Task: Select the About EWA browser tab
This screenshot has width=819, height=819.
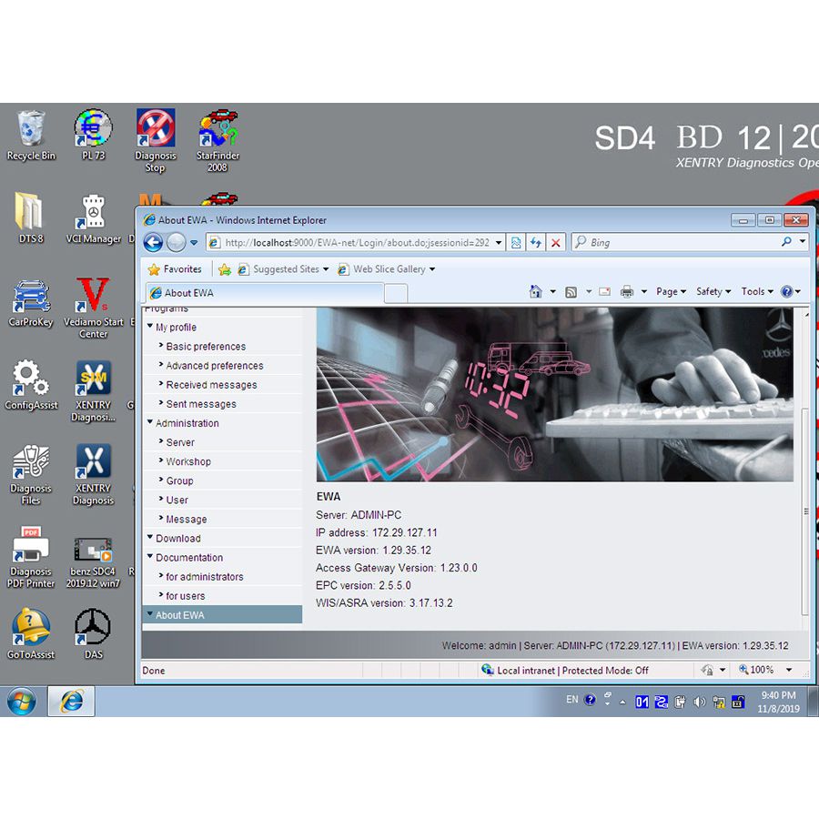Action: tap(264, 293)
